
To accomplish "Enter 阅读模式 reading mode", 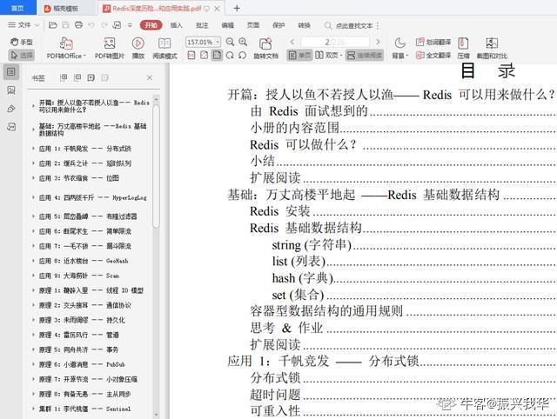I will [x=164, y=48].
